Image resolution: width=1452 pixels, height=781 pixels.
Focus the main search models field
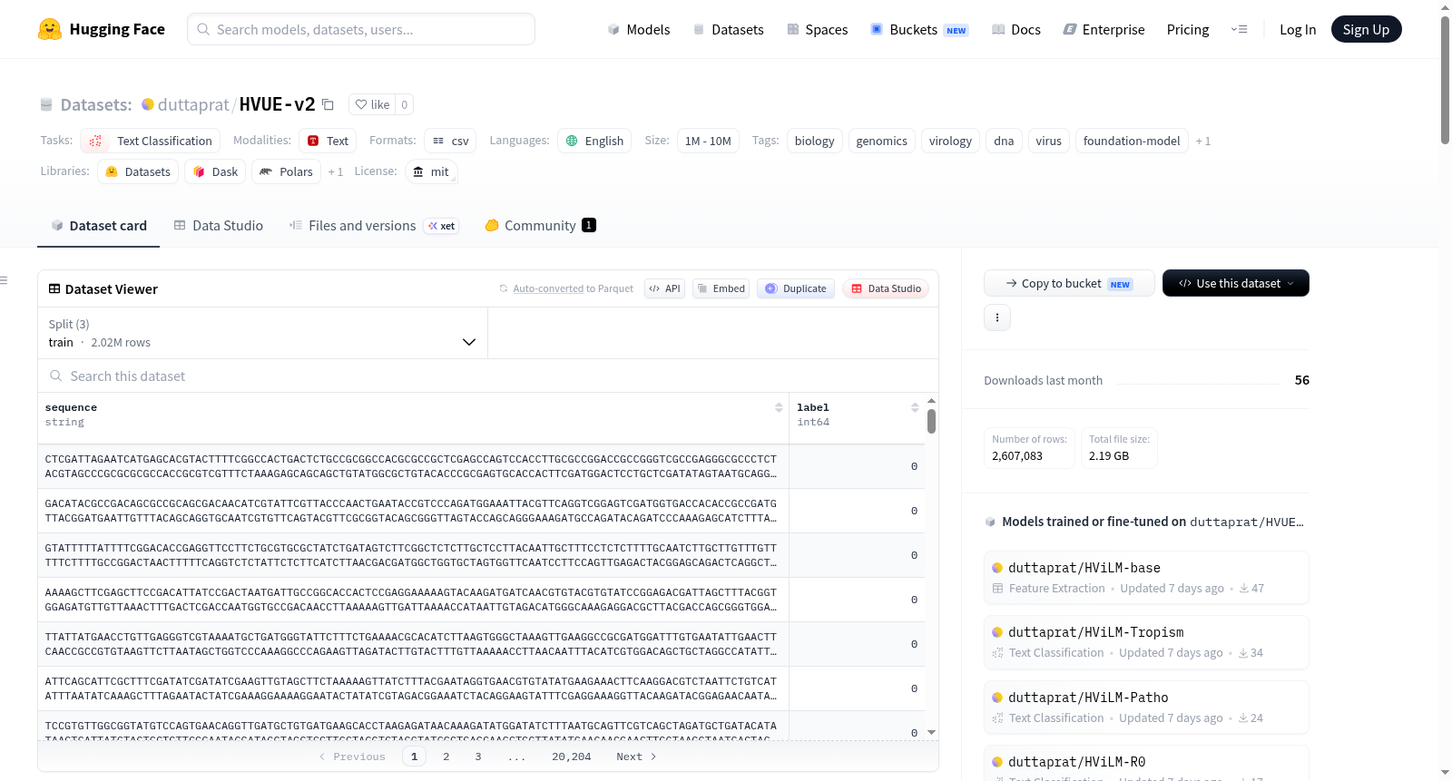(361, 29)
